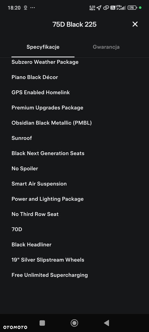Select the Power and Lighting Package item
Image resolution: width=149 pixels, height=332 pixels.
pos(47,199)
